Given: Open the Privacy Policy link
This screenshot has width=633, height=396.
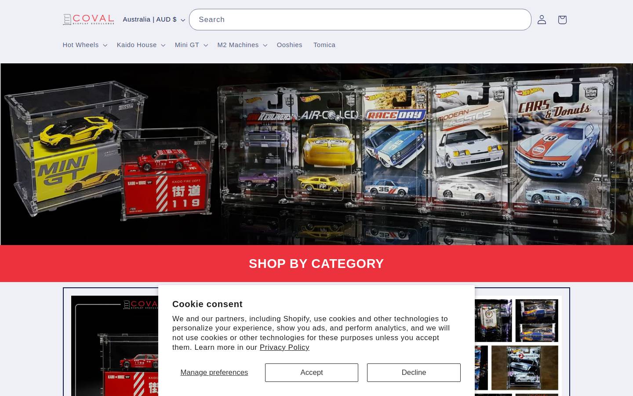Looking at the screenshot, I should click(x=284, y=348).
